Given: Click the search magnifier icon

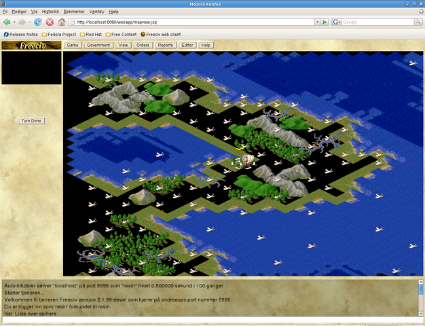Looking at the screenshot, I should point(418,22).
